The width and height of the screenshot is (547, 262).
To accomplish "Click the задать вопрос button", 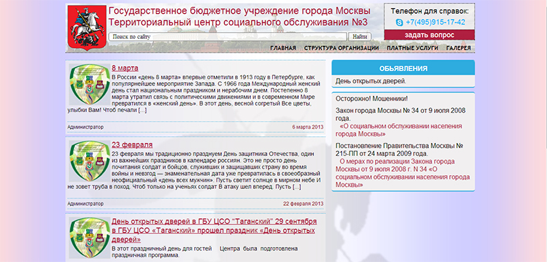I will [429, 35].
